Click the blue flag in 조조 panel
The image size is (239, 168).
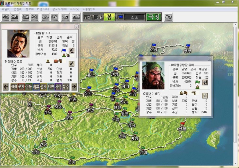pos(64,50)
